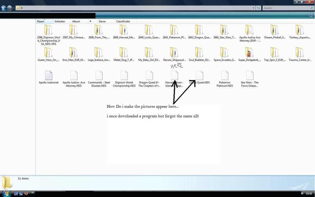The width and height of the screenshot is (315, 197).
Task: Click the 19:59 taskbar clock
Action: 309,194
